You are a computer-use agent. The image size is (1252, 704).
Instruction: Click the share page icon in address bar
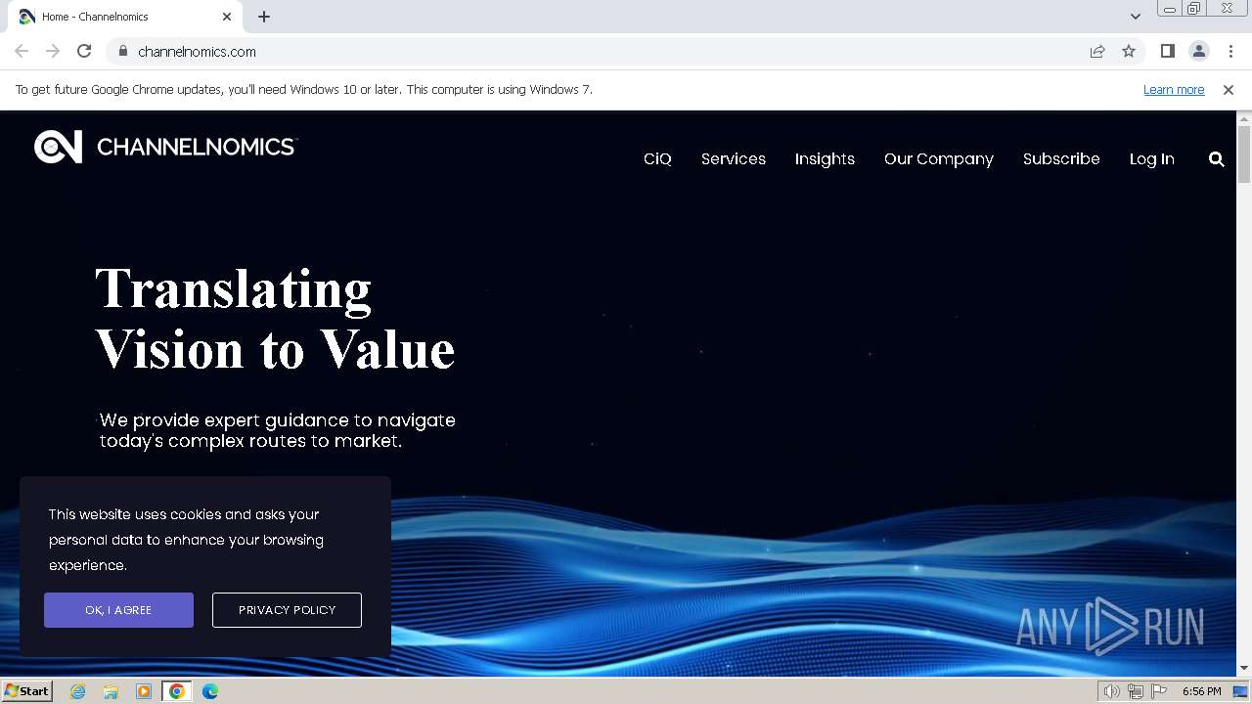pyautogui.click(x=1097, y=51)
